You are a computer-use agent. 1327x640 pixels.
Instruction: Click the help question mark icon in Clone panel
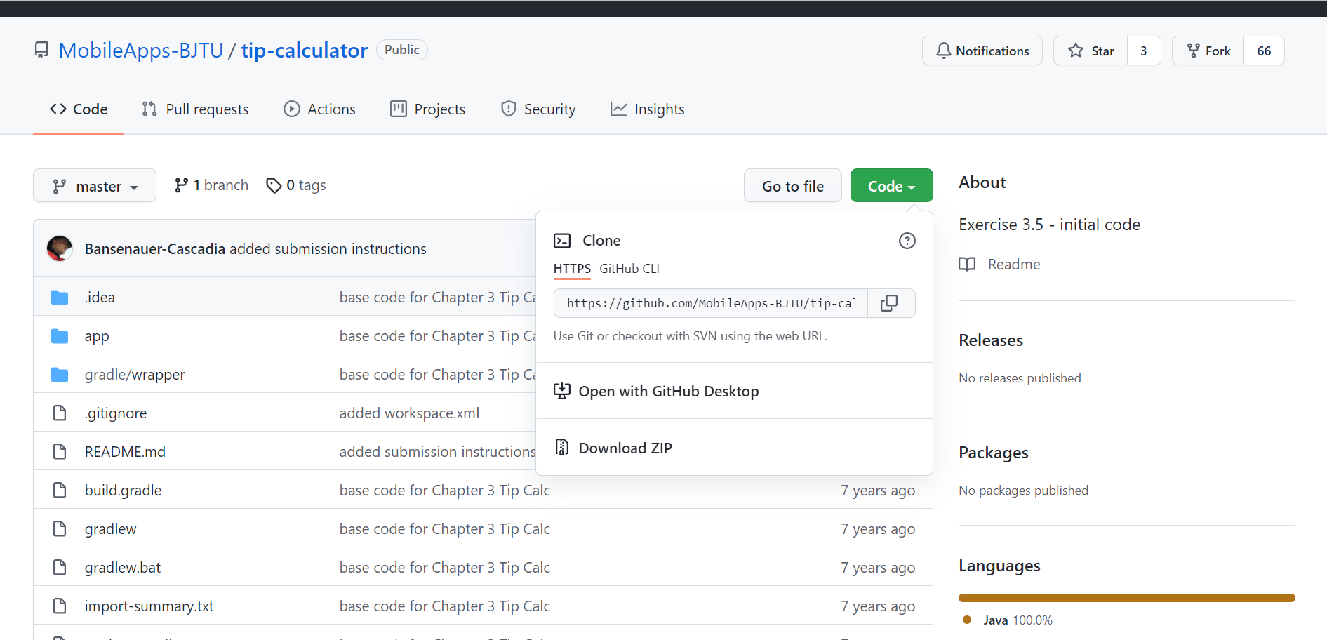[907, 241]
